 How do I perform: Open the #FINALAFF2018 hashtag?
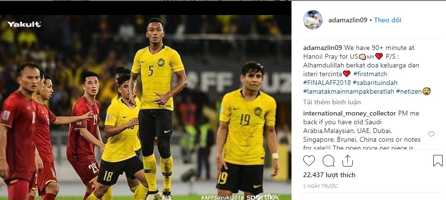coord(326,83)
